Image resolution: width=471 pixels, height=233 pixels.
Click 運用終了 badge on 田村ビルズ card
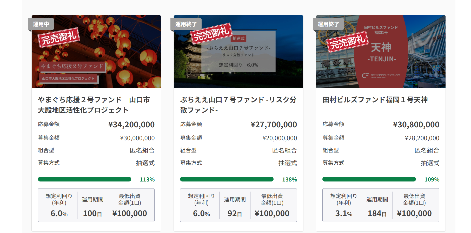click(x=328, y=24)
